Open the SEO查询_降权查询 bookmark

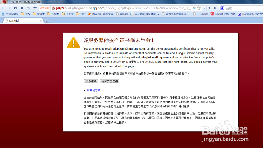(x=145, y=14)
